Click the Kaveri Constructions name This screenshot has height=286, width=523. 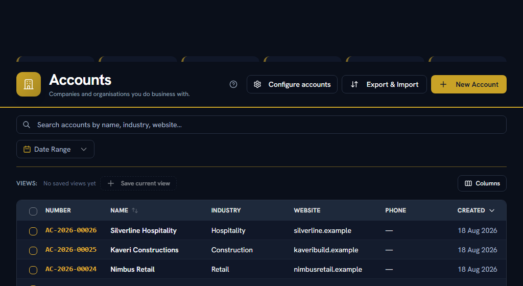(145, 250)
